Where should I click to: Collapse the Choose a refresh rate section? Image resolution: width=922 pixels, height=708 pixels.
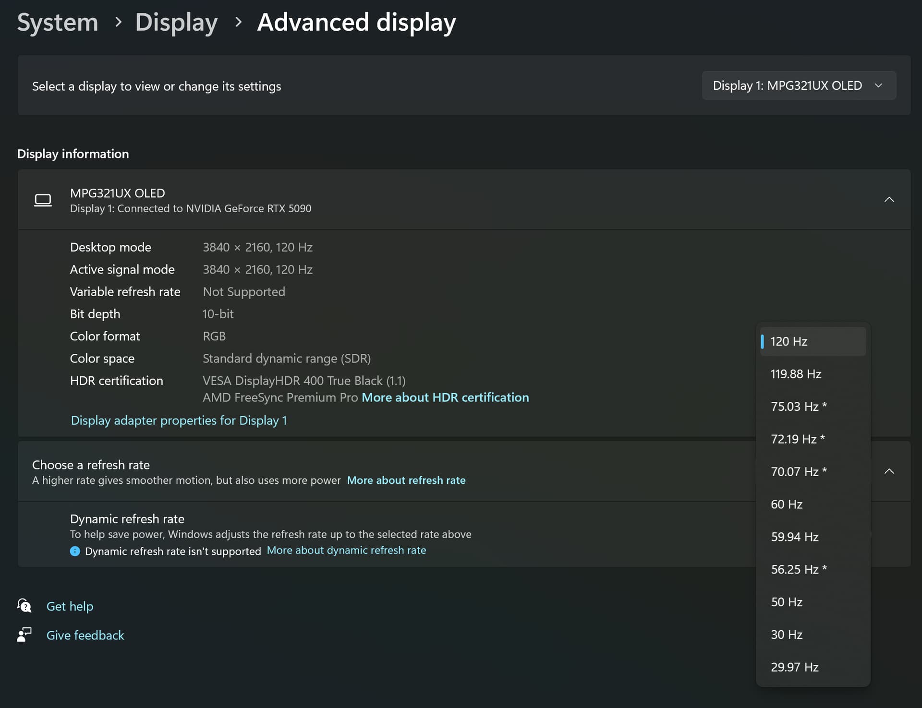coord(889,471)
